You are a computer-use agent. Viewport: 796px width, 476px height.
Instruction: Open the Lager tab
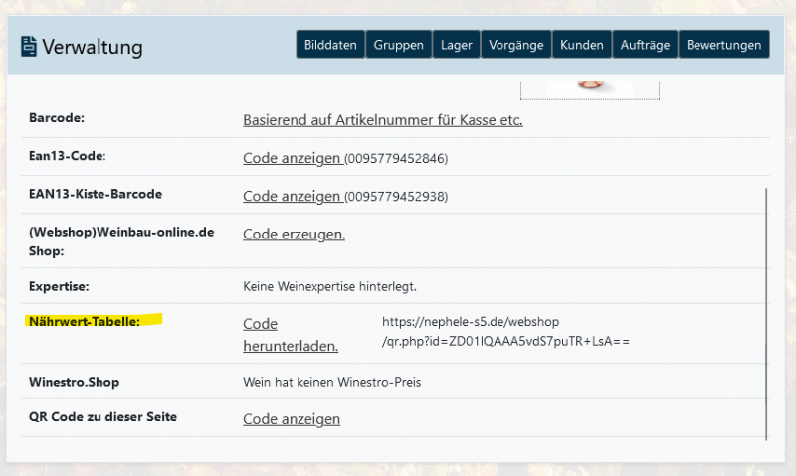pyautogui.click(x=457, y=45)
